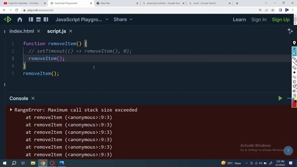The height and width of the screenshot is (167, 297).
Task: Reload the page
Action: [17, 10]
